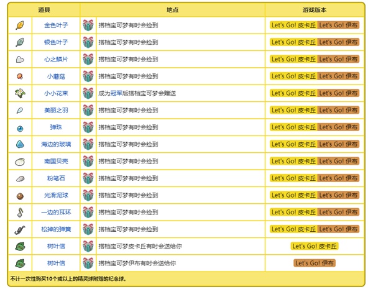
Task: Click the gift box in 小蘑菇 row
Action: pyautogui.click(x=88, y=76)
